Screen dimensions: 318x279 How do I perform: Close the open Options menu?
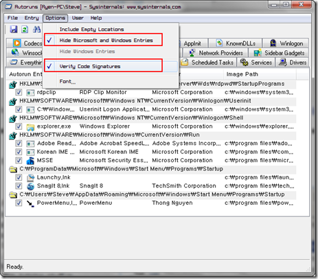(55, 18)
